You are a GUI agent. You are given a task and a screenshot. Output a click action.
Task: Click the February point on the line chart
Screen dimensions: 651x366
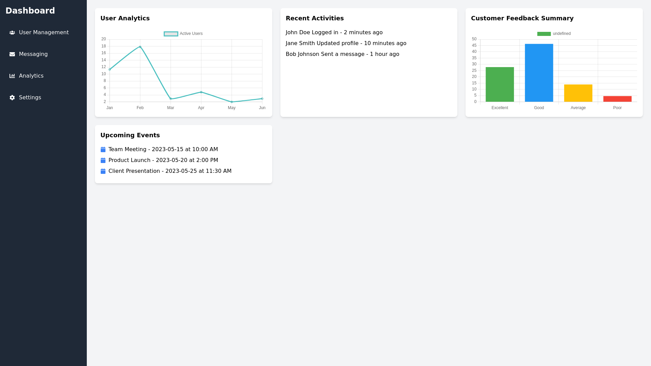pos(140,46)
